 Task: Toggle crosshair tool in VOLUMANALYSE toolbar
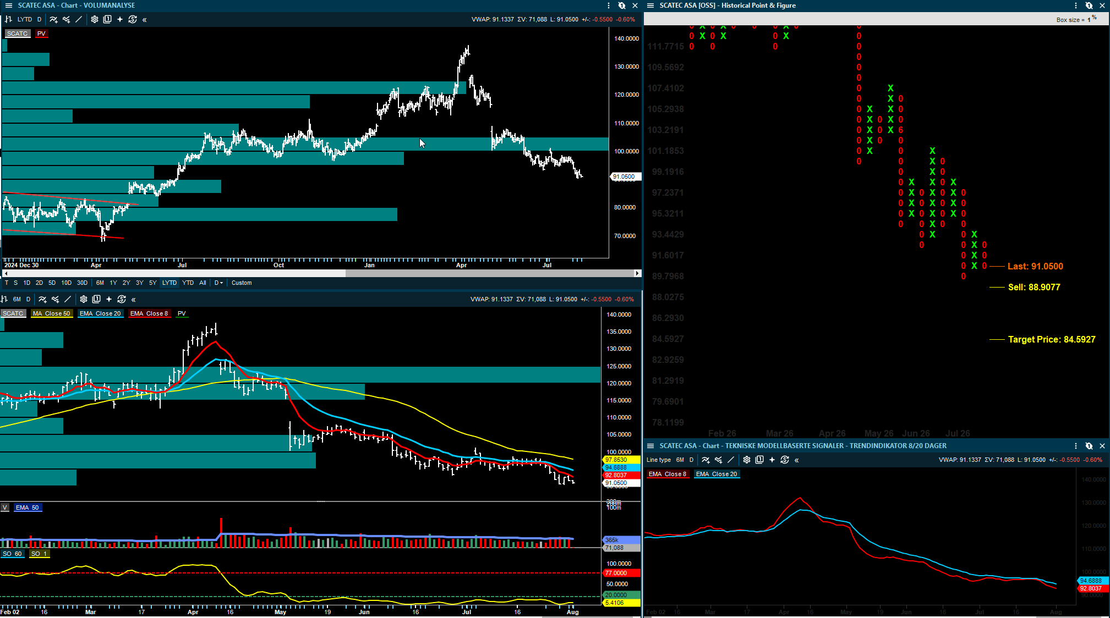click(x=120, y=19)
